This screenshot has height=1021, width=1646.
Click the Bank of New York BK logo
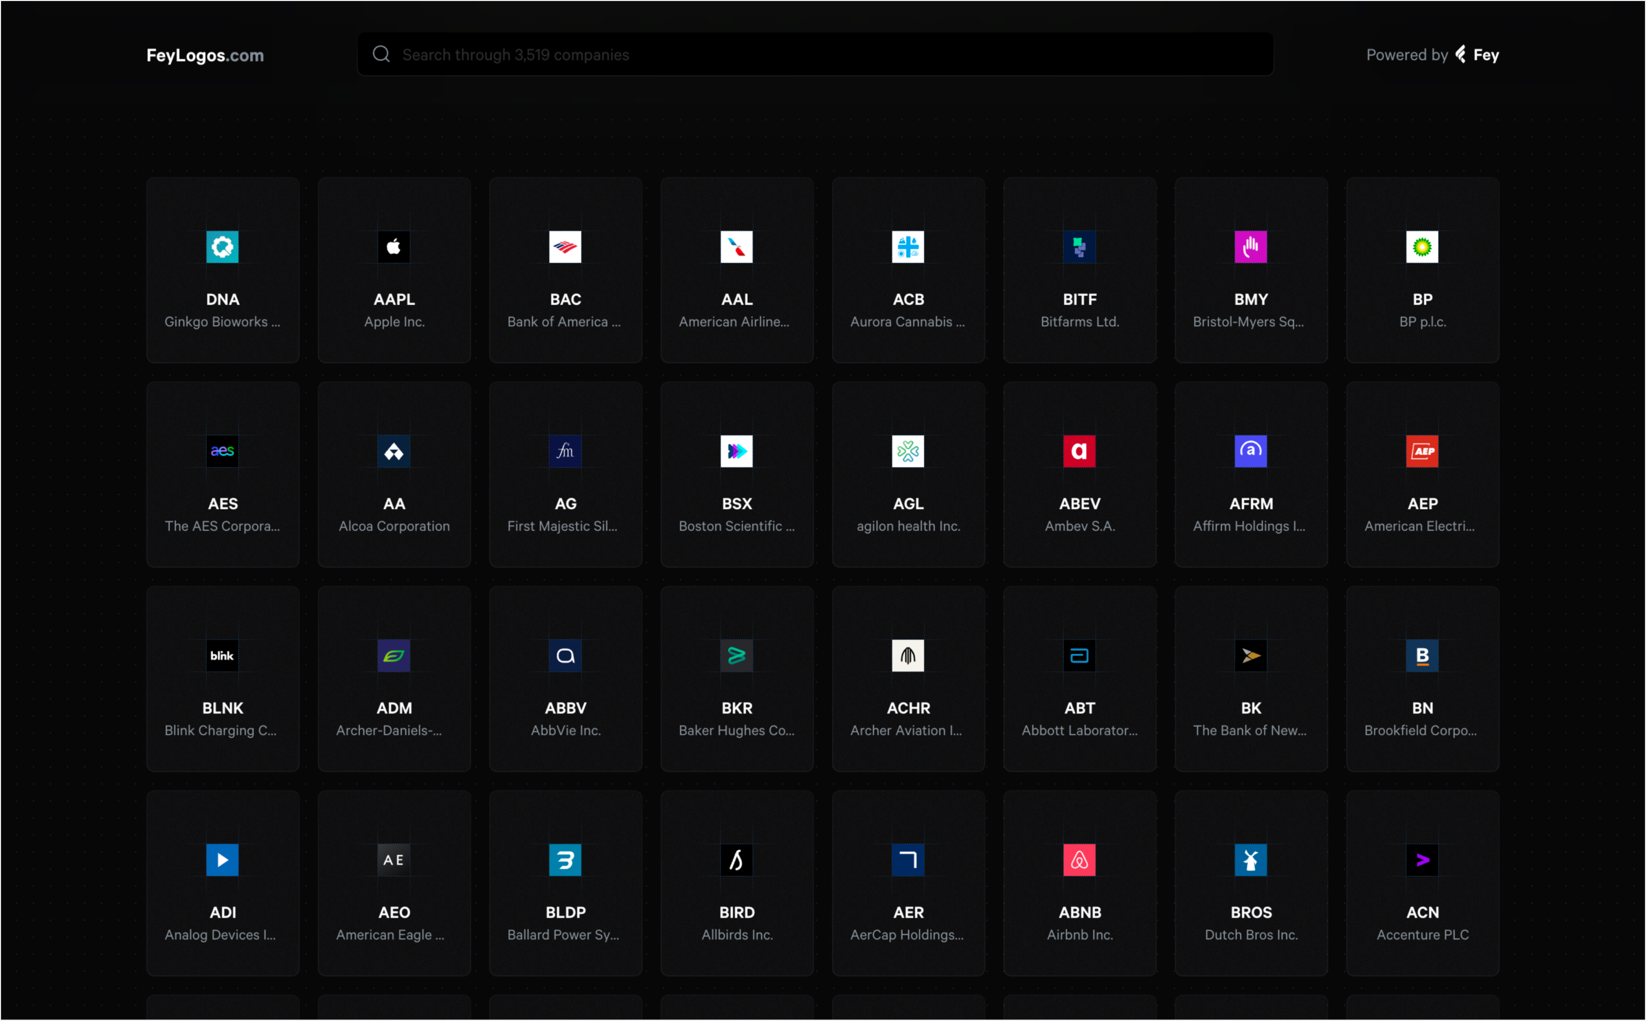(x=1251, y=656)
